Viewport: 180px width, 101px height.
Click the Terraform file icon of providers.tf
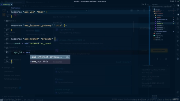coord(156,26)
